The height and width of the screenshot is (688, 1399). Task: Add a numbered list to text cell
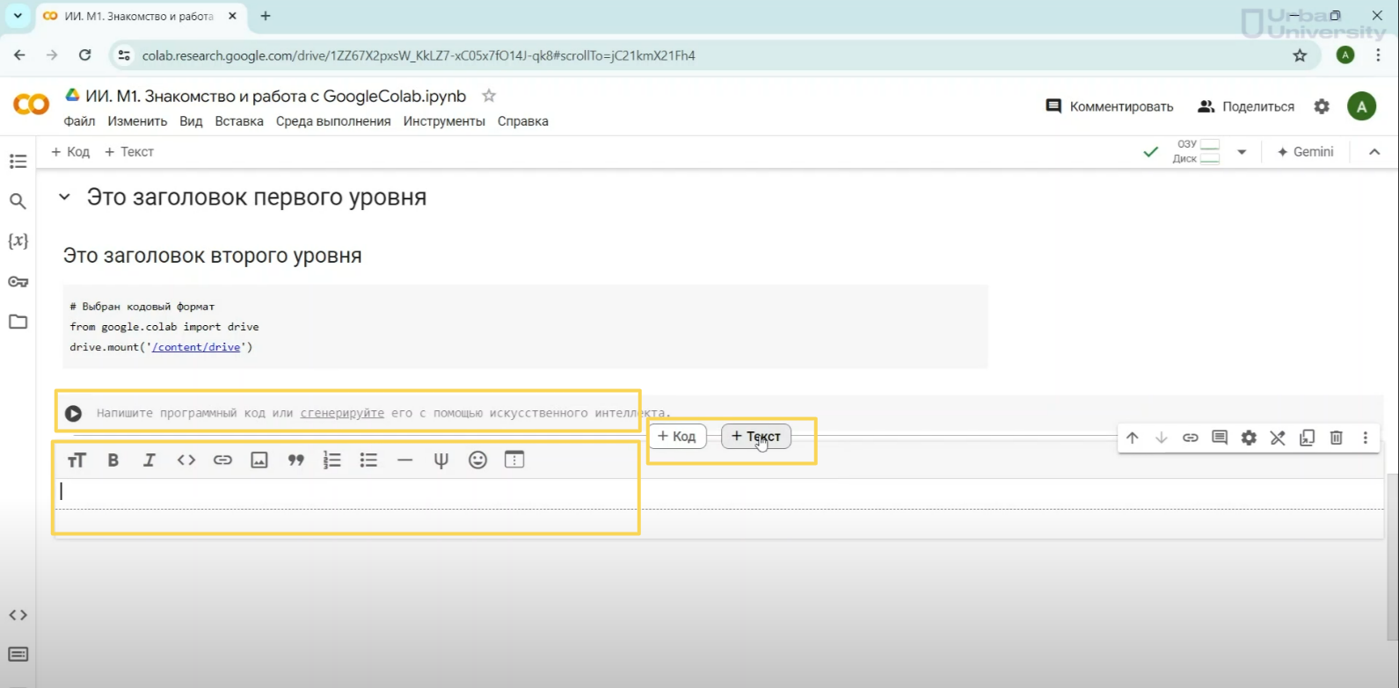tap(332, 460)
